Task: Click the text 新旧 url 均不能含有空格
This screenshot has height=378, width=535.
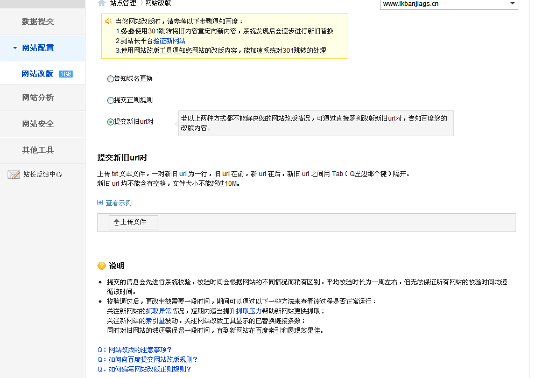Action: [131, 184]
